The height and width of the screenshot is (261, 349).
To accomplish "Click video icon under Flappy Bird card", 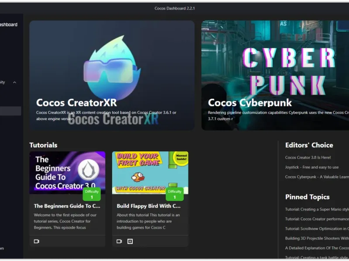I will point(119,241).
